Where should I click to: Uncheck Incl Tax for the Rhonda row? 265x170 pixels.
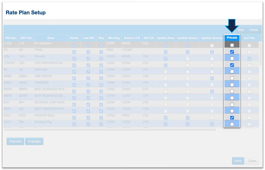click(x=249, y=59)
